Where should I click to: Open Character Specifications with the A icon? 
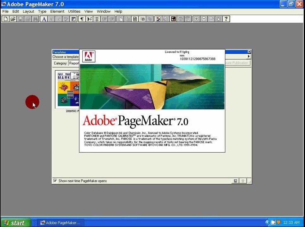tap(44, 19)
